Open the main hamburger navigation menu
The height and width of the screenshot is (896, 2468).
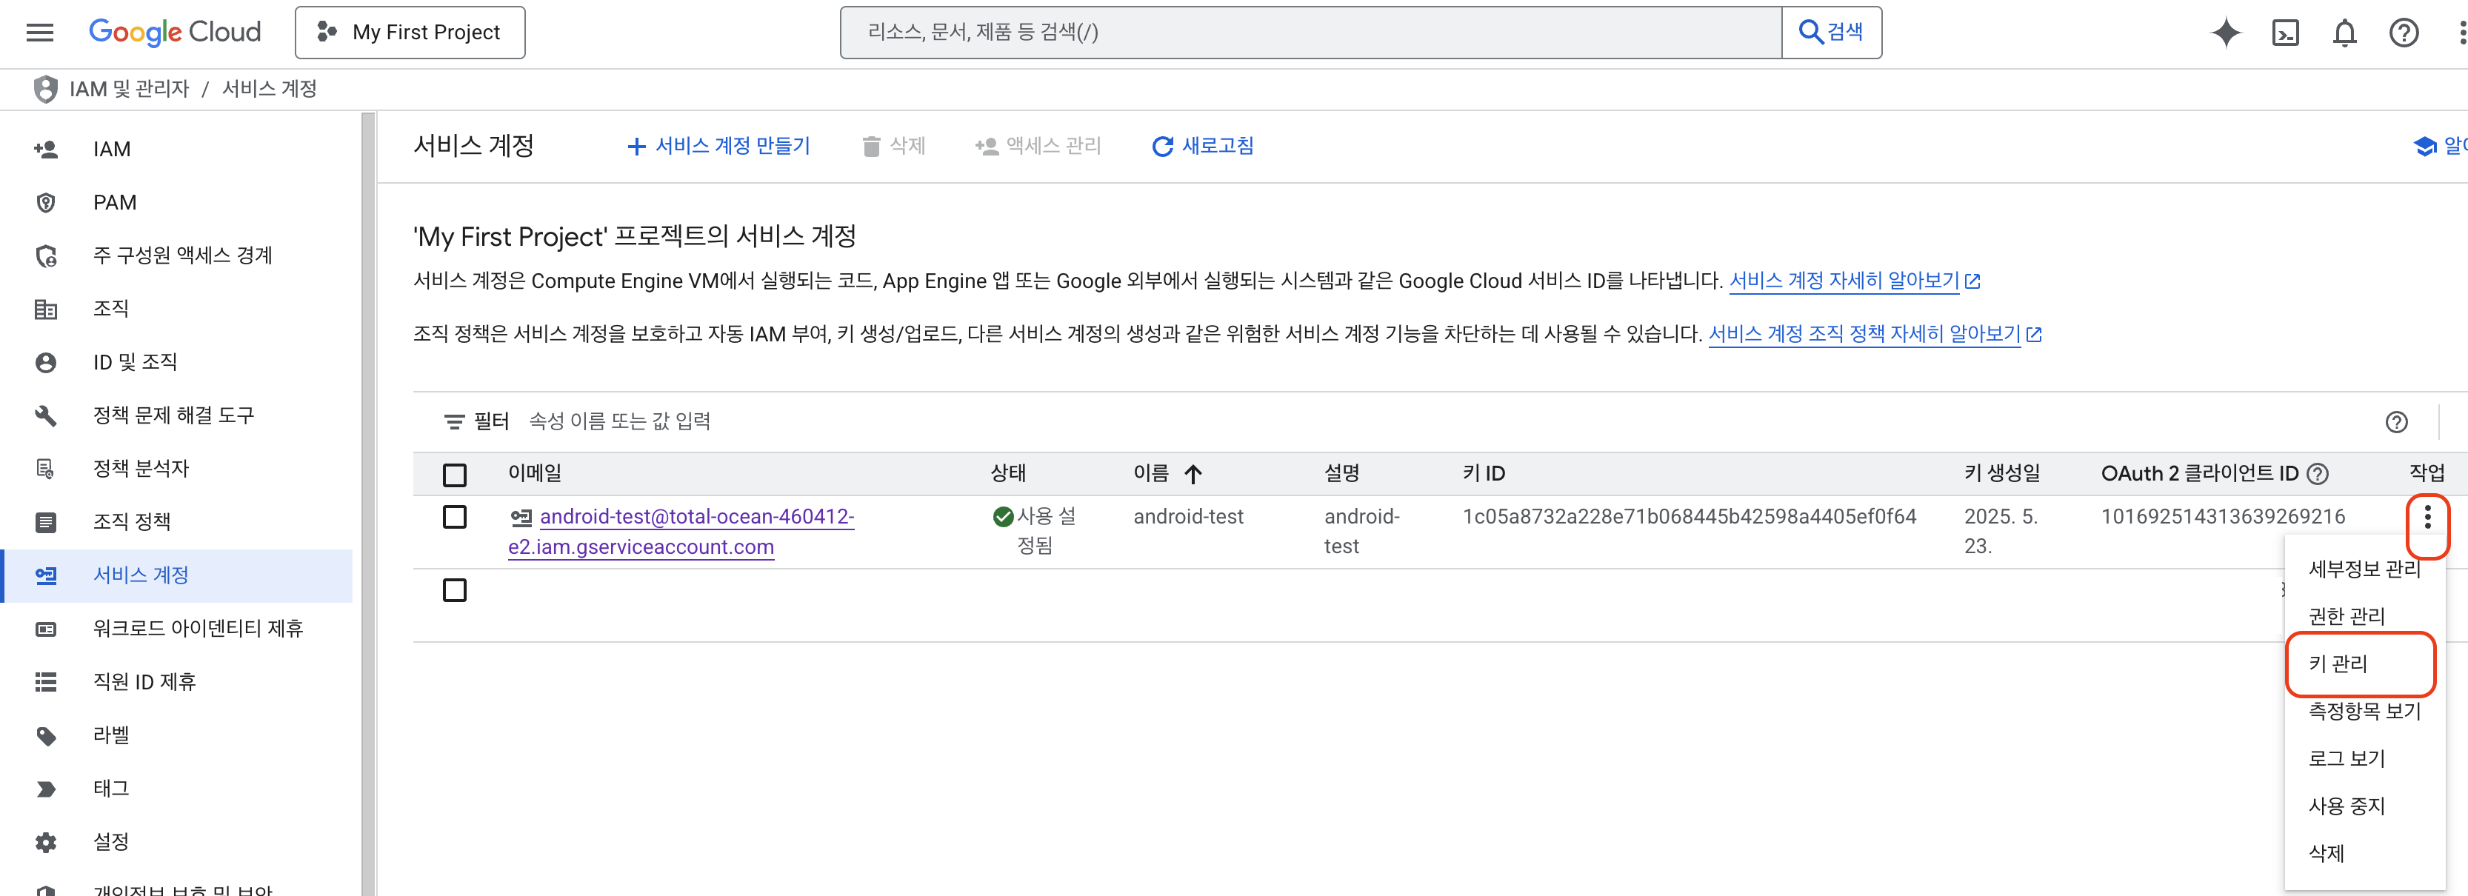click(x=39, y=33)
